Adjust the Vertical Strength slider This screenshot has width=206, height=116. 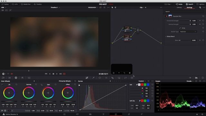[x=185, y=24]
